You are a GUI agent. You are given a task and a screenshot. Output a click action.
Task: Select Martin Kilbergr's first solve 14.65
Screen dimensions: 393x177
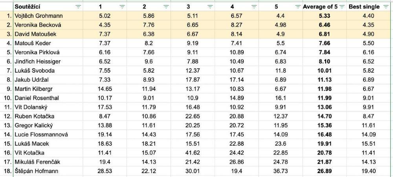coord(105,89)
